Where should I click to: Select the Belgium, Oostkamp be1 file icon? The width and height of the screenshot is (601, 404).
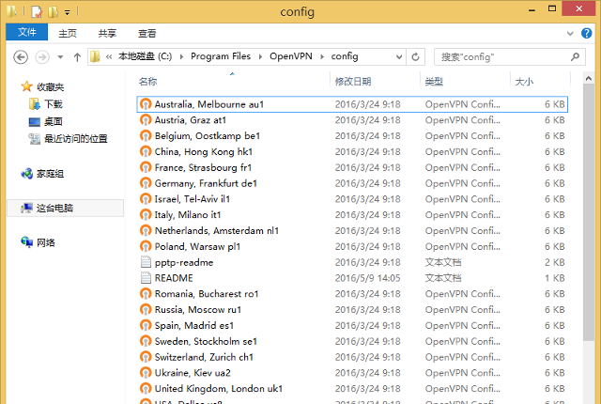pyautogui.click(x=146, y=135)
